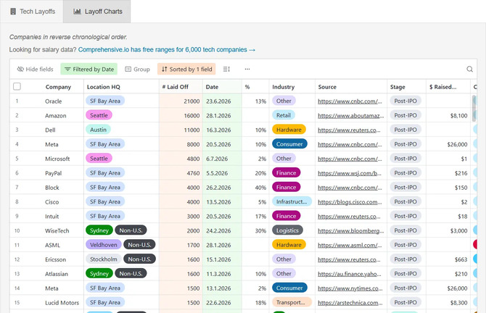The image size is (486, 313).
Task: Open the Cisco blogs.cisco.com source link
Action: point(350,202)
